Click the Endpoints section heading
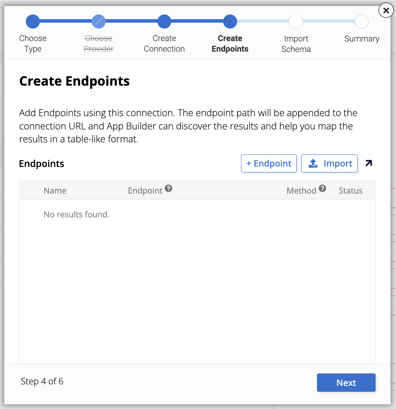396x409 pixels. 41,164
